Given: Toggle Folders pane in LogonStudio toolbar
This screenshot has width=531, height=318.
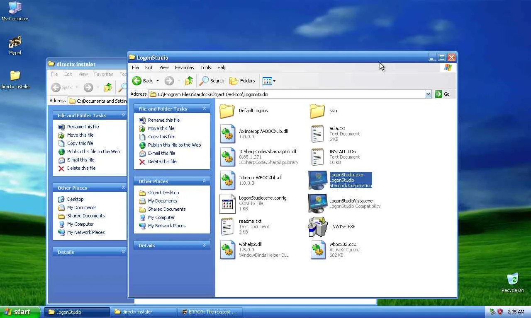Looking at the screenshot, I should pyautogui.click(x=242, y=81).
